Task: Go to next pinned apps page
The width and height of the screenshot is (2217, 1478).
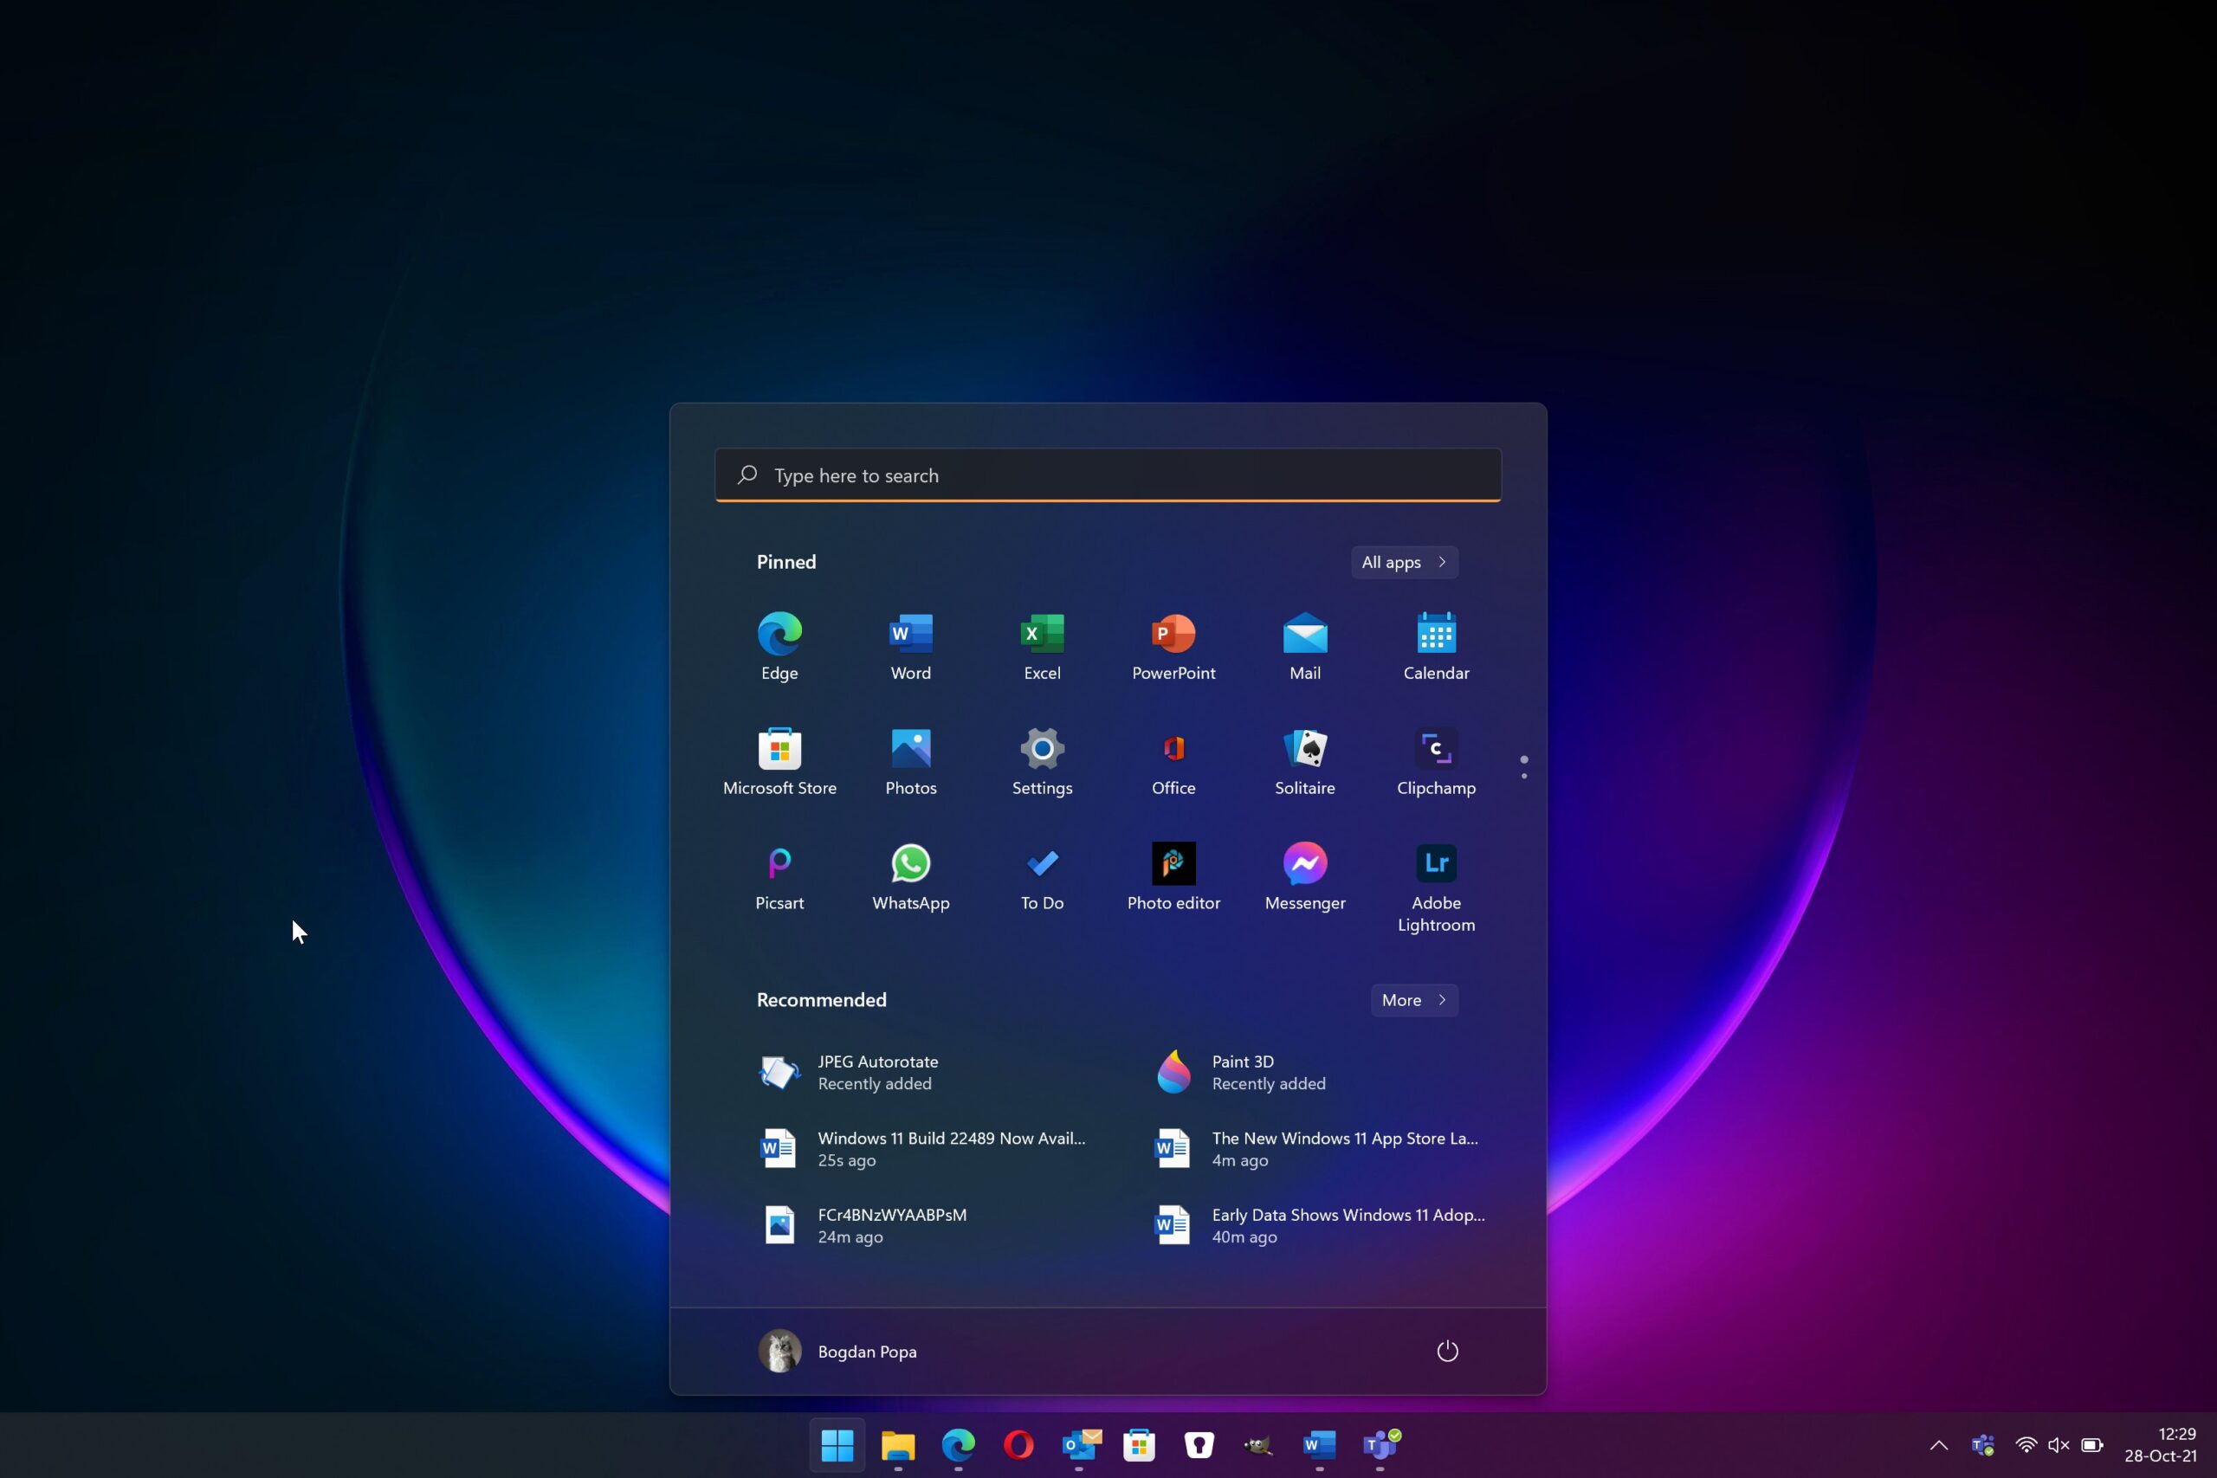Action: click(1523, 776)
